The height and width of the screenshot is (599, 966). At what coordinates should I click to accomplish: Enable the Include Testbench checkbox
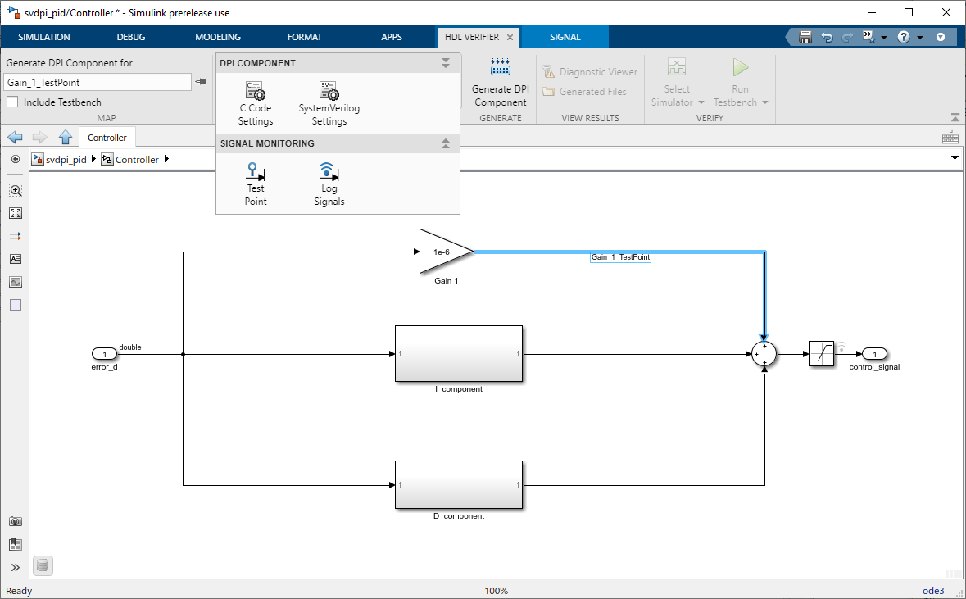click(x=12, y=102)
